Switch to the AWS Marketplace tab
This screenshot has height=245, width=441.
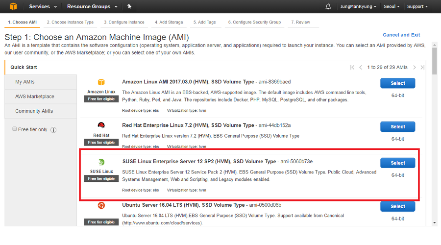[35, 97]
